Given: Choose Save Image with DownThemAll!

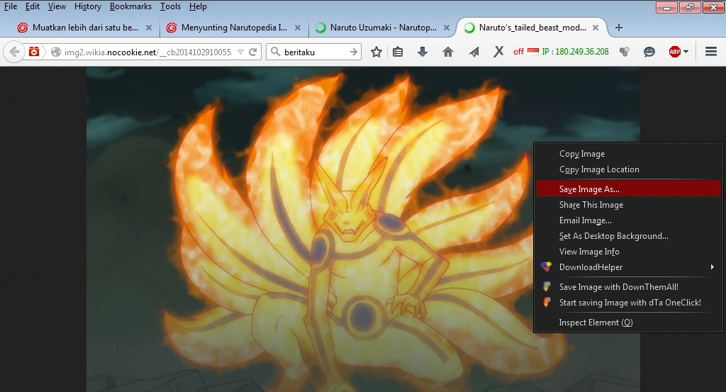Looking at the screenshot, I should (628, 287).
